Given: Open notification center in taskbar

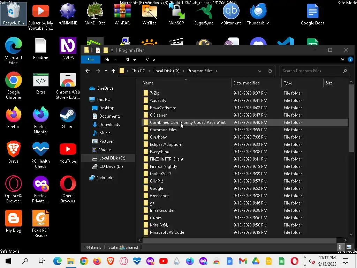Looking at the screenshot, I should tap(345, 261).
